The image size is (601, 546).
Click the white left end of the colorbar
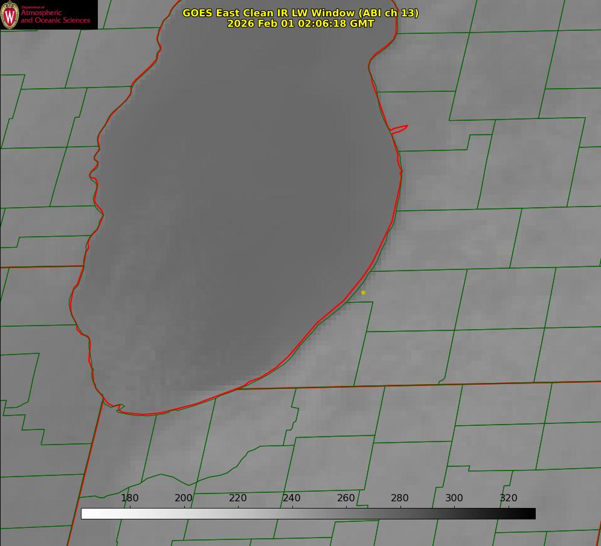[x=86, y=513]
